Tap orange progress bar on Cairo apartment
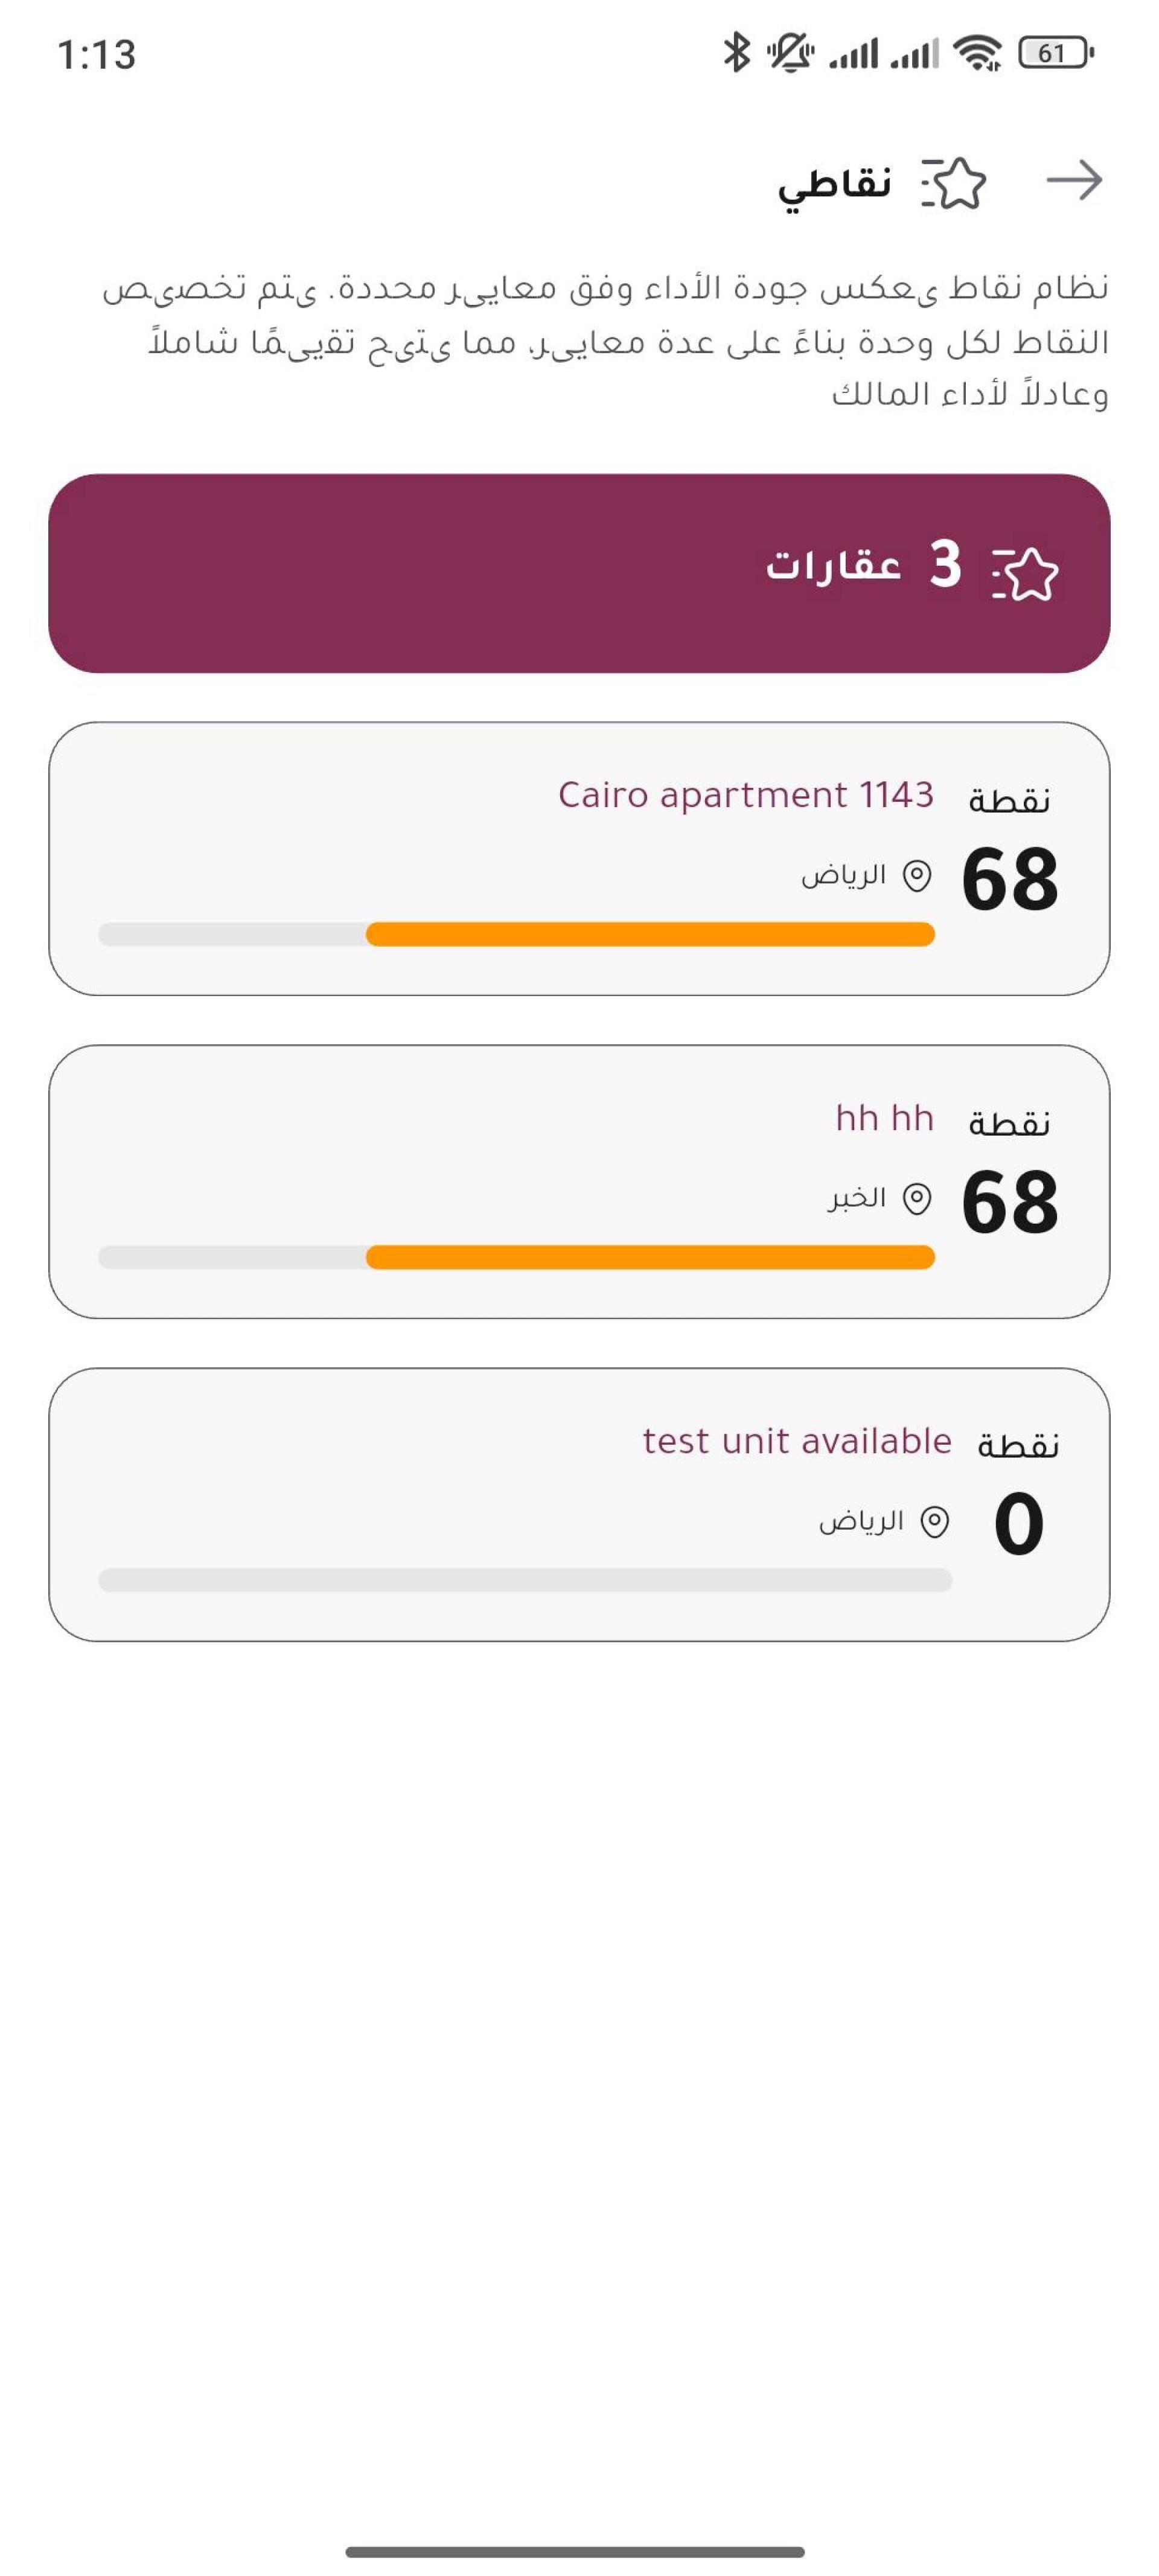The width and height of the screenshot is (1159, 2576). 650,934
